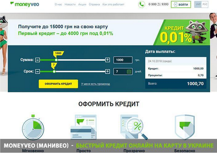Click the moneyveo logo
Screen dimensions: 217x154
(25, 4)
